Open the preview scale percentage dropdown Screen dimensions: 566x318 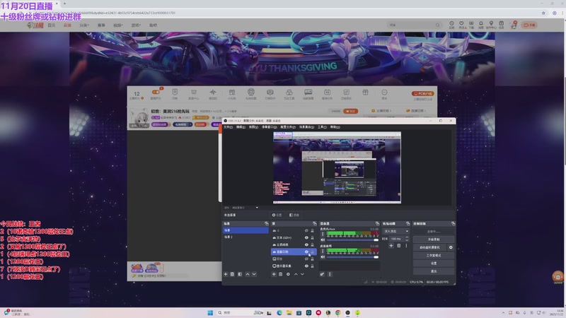241,208
